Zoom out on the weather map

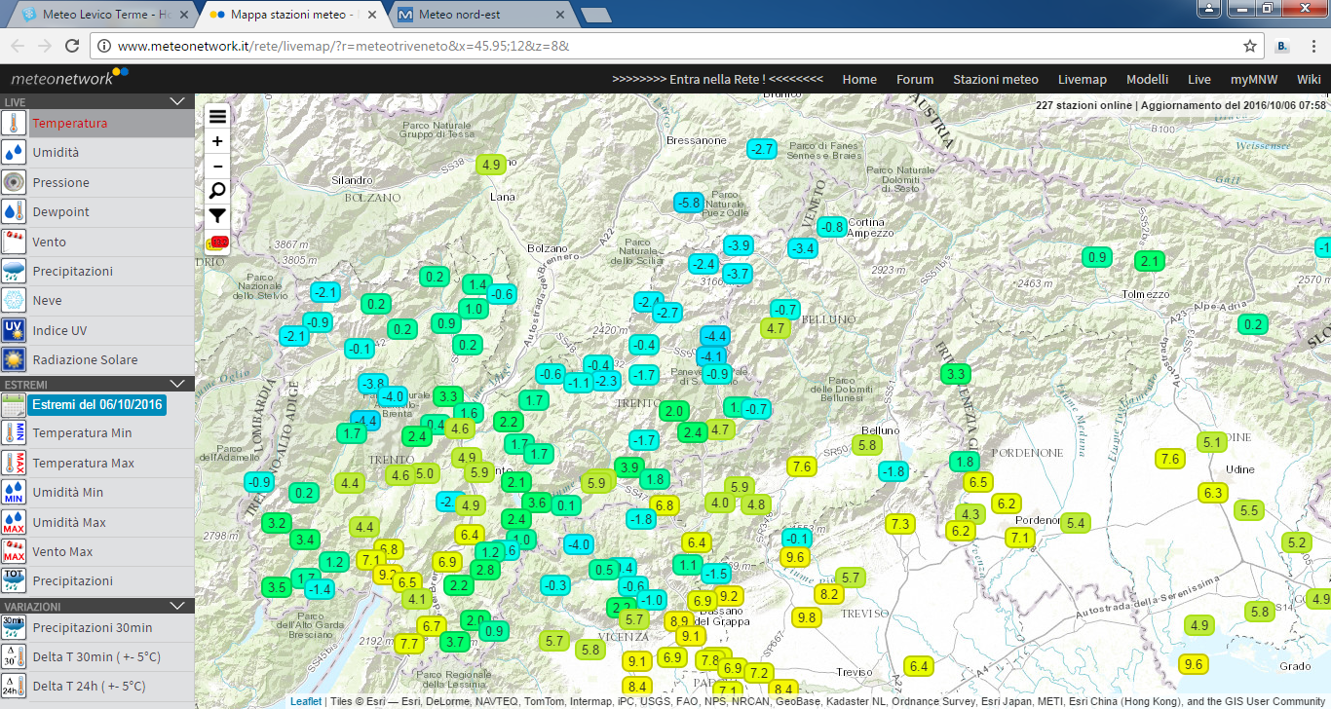[x=216, y=167]
